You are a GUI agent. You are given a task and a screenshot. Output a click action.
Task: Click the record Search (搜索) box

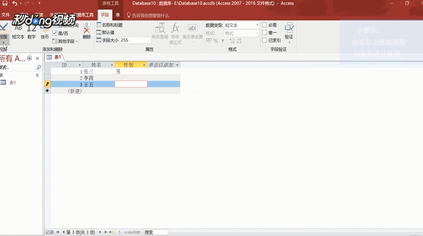pyautogui.click(x=156, y=232)
